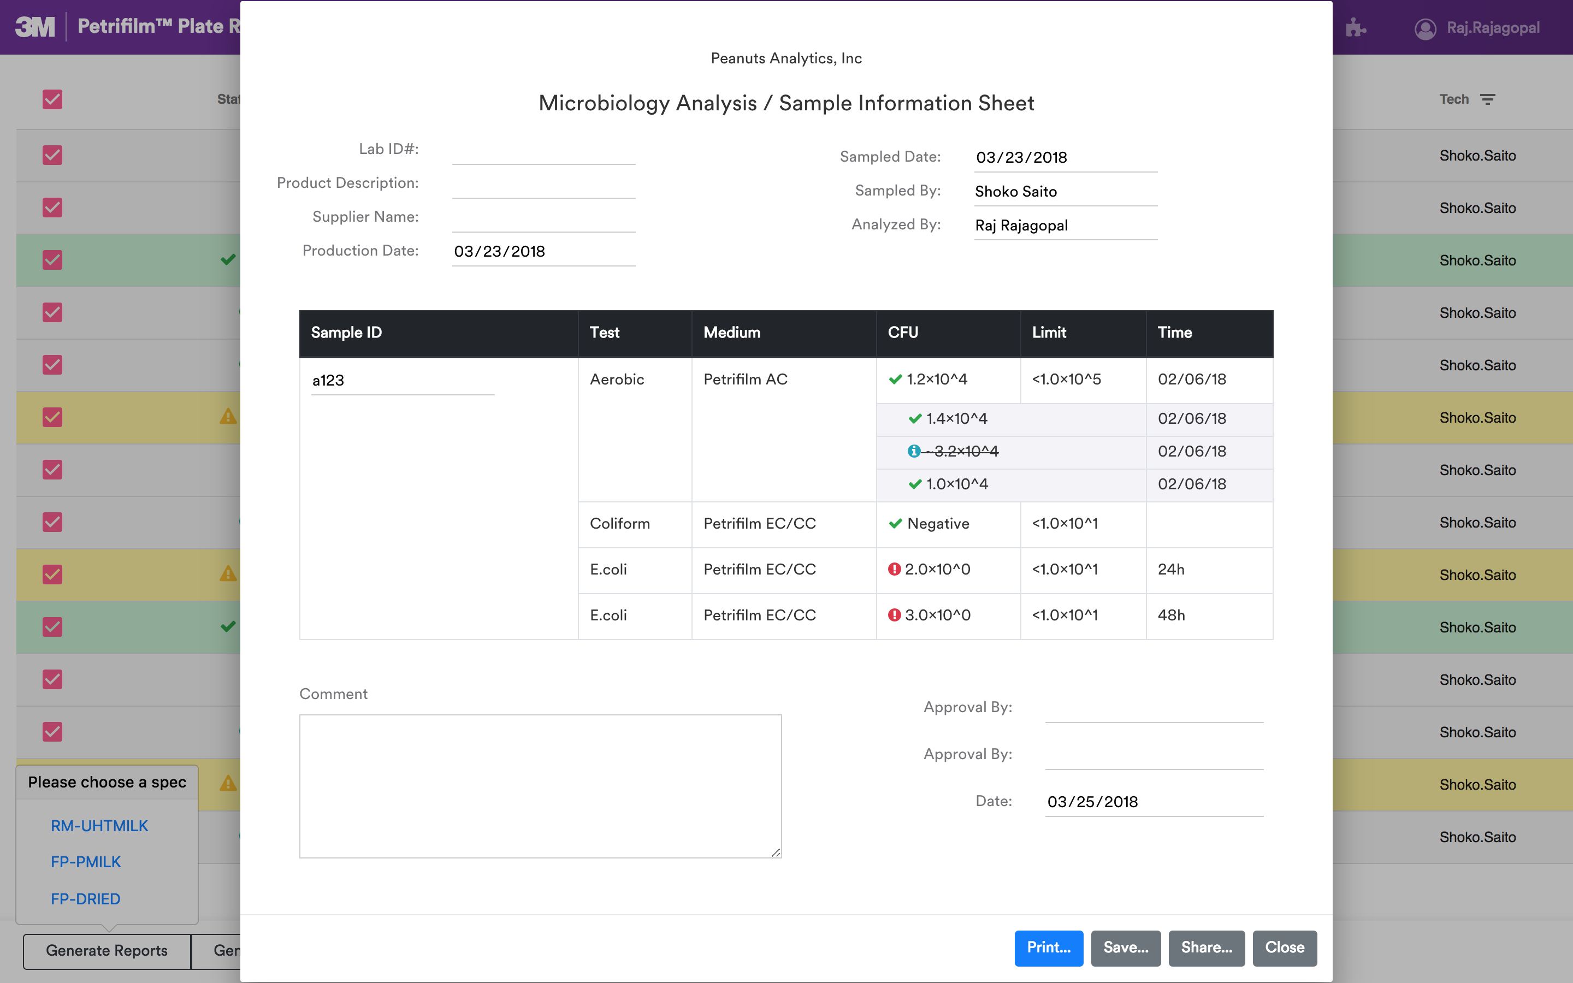Click the Production Date field
1573x983 pixels.
(x=543, y=252)
